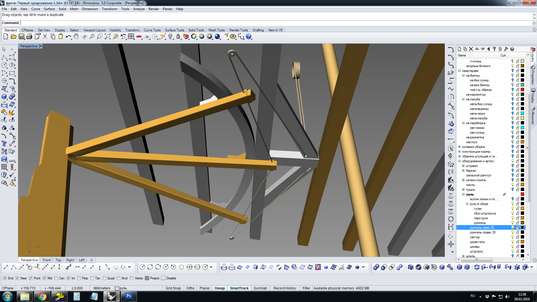Toggle SmartTrack in status bar
Image resolution: width=537 pixels, height=302 pixels.
pyautogui.click(x=239, y=288)
